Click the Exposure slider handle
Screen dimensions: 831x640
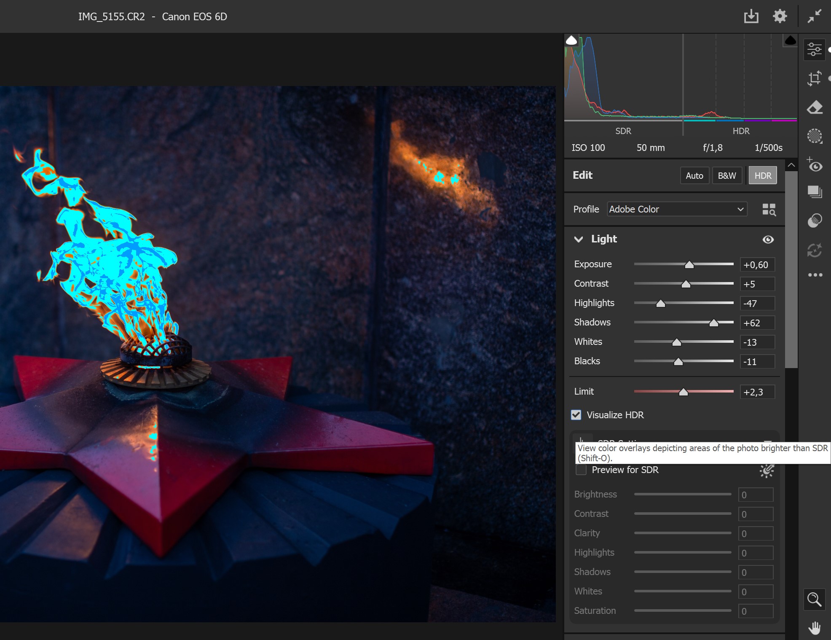689,265
